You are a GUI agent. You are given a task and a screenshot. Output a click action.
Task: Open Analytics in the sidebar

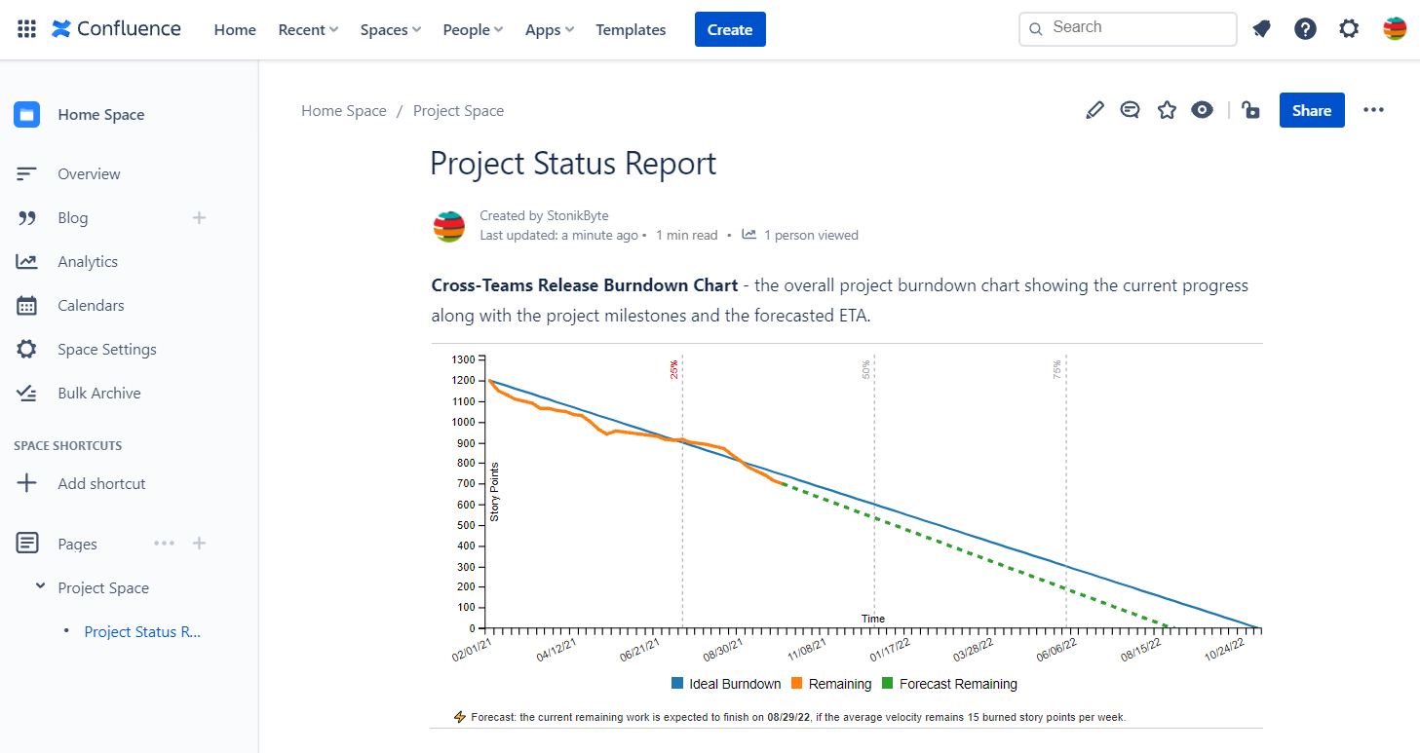pos(88,261)
